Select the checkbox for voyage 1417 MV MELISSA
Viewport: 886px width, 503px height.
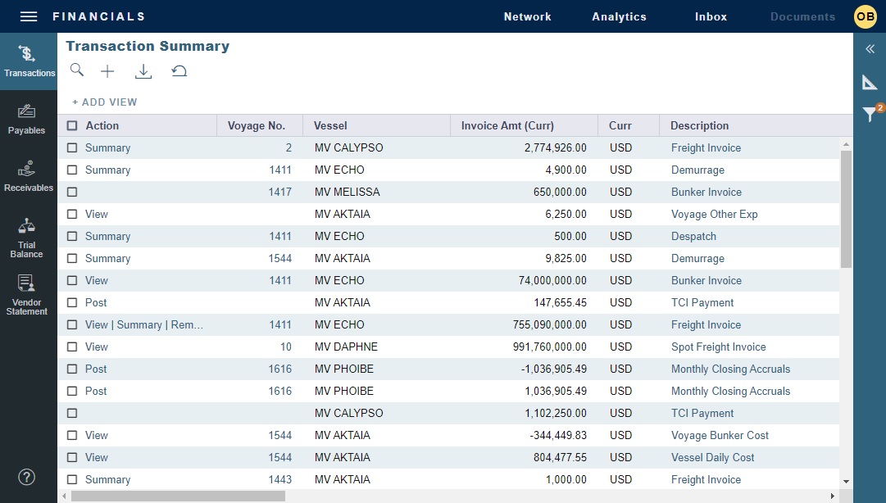point(71,192)
